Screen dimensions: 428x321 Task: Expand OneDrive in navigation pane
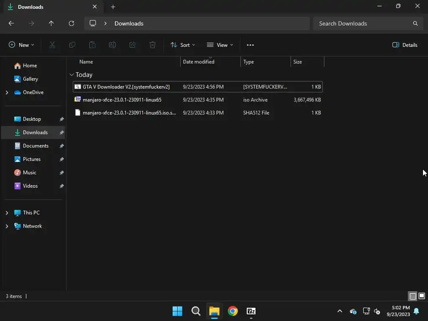7,92
